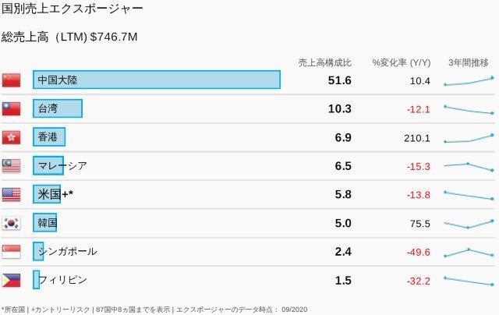This screenshot has width=499, height=315.
Task: Select the 台湾 revenue bar
Action: [x=58, y=108]
